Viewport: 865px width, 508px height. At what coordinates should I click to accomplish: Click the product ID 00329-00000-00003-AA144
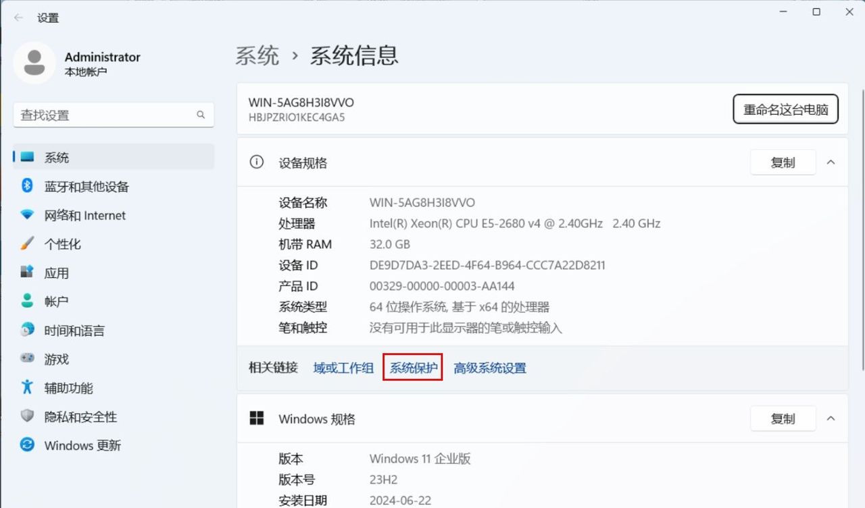(x=442, y=286)
